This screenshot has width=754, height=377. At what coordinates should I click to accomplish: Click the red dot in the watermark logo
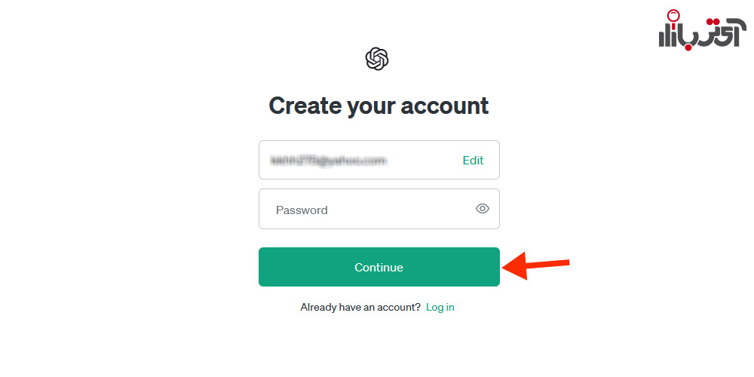click(x=688, y=48)
